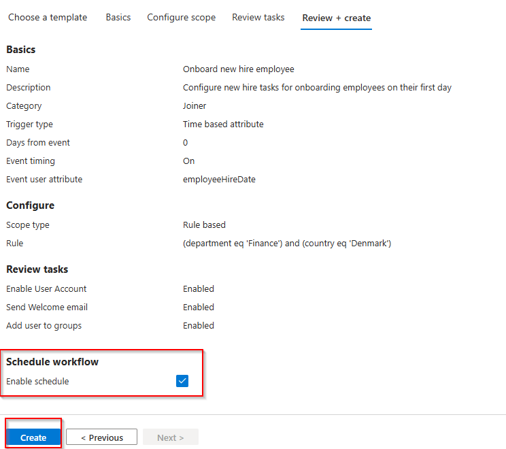
Task: Click the Create button
Action: click(x=33, y=437)
